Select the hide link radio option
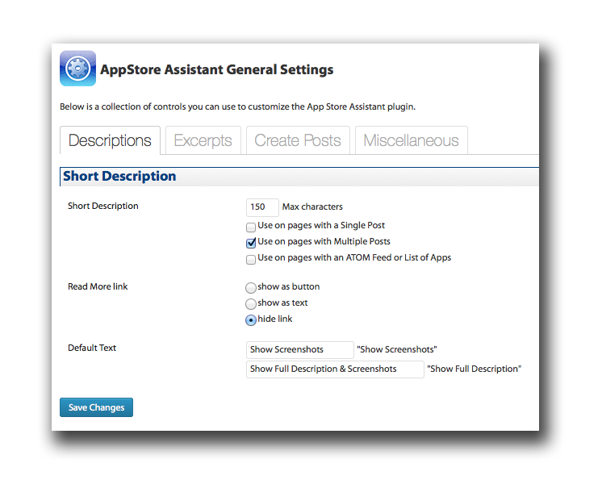 pyautogui.click(x=251, y=319)
